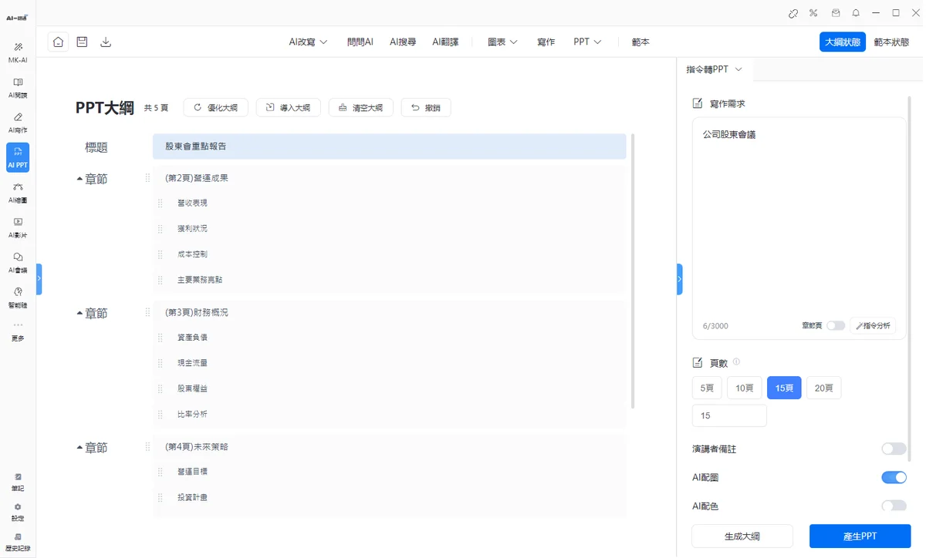Click drag handle of (第3頁)財務概況
926x558 pixels.
tap(148, 312)
